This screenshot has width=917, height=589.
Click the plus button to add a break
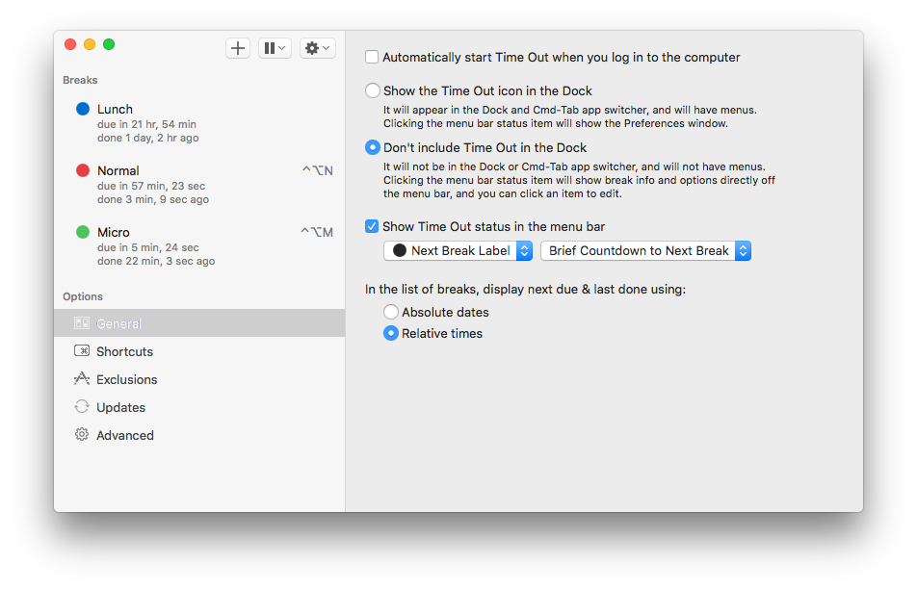(237, 48)
